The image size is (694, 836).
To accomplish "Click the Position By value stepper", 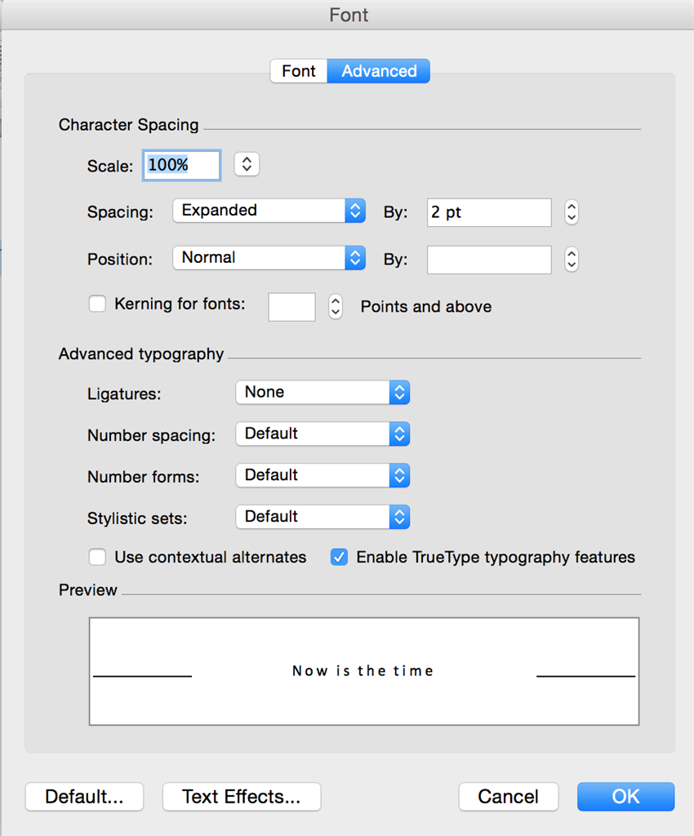I will click(x=572, y=260).
